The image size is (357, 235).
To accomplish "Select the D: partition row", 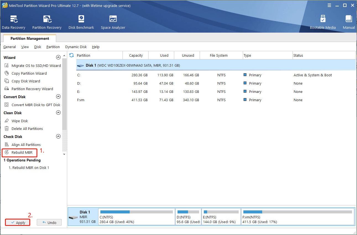I will (216, 83).
